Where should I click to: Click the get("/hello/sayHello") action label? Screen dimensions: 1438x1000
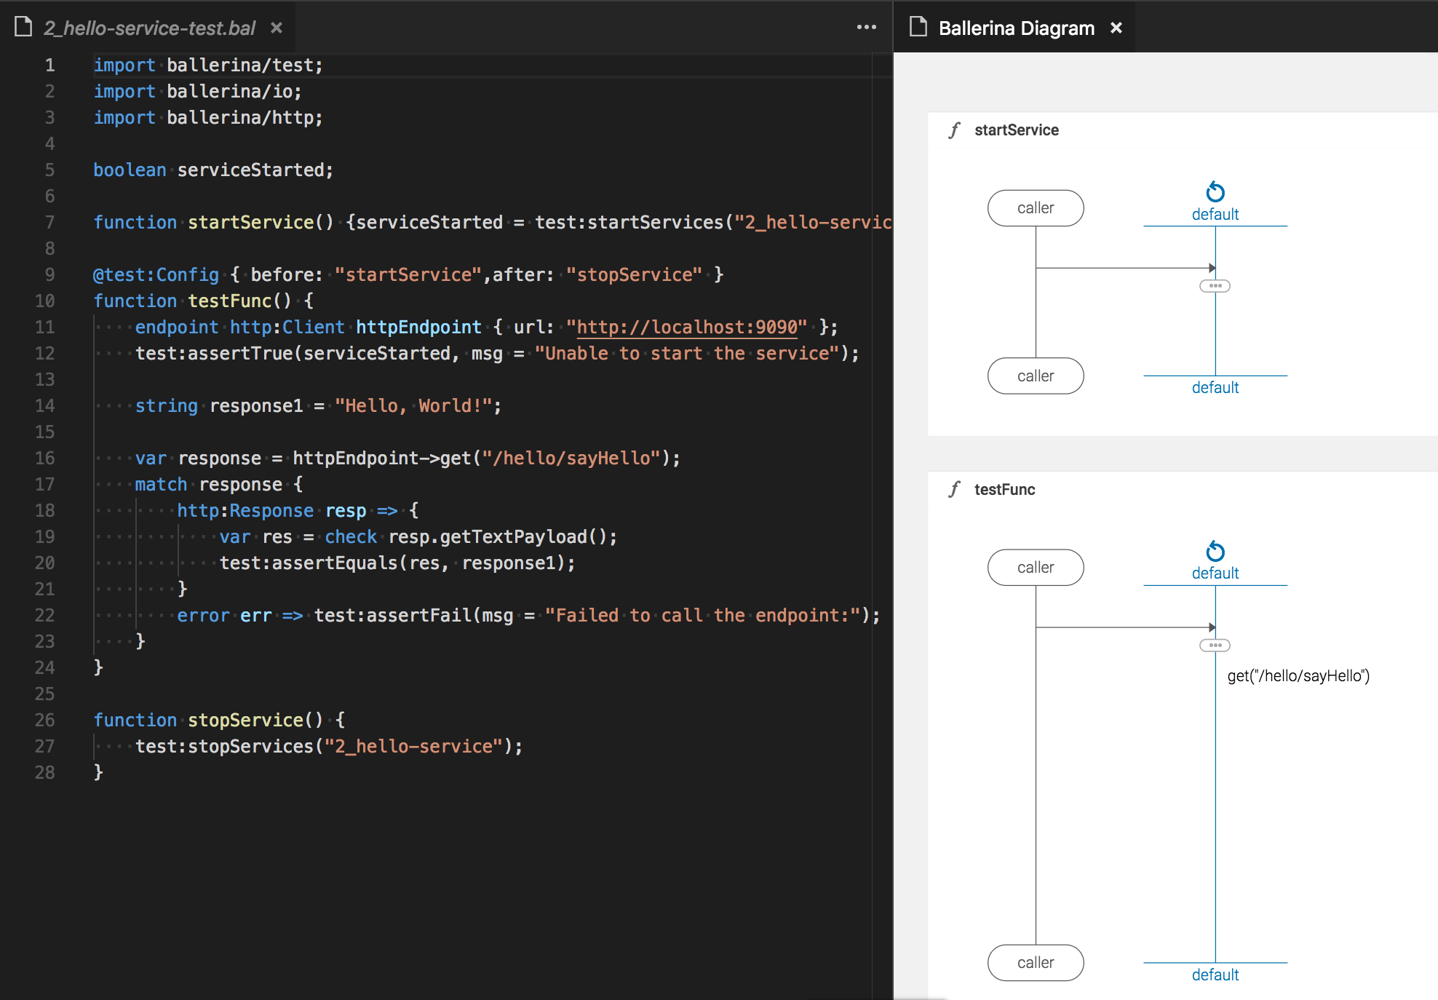tap(1298, 675)
